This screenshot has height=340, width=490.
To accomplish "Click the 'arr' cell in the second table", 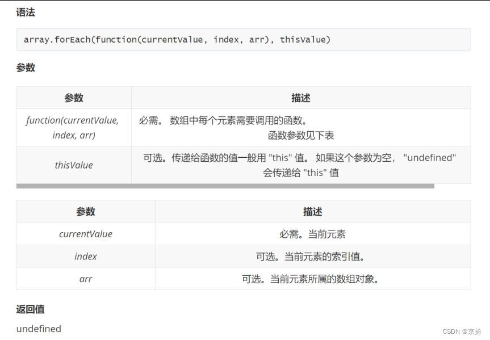I will coord(86,279).
